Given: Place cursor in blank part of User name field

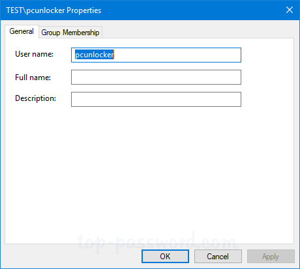Looking at the screenshot, I should coord(177,55).
